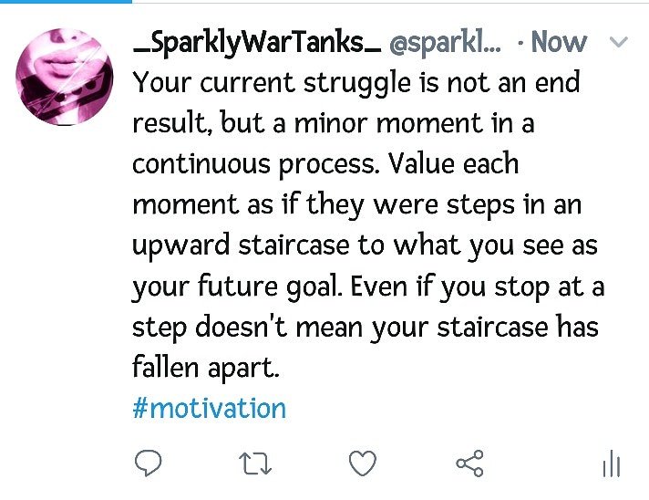This screenshot has height=500, width=649.
Task: Like the tweet with the heart icon
Action: point(363,464)
